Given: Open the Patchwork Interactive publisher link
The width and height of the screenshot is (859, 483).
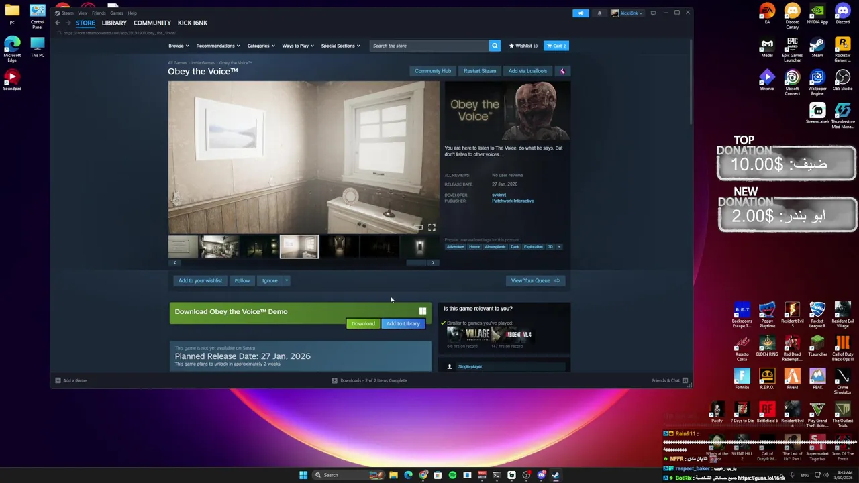Looking at the screenshot, I should click(513, 201).
